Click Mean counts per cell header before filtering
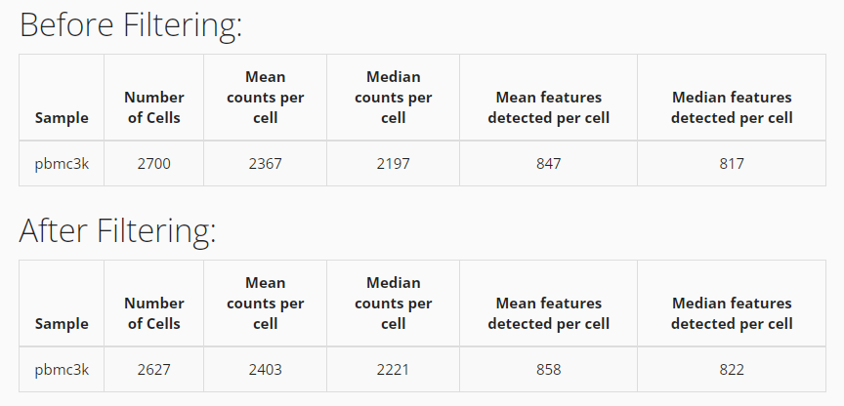The image size is (844, 406). click(265, 97)
